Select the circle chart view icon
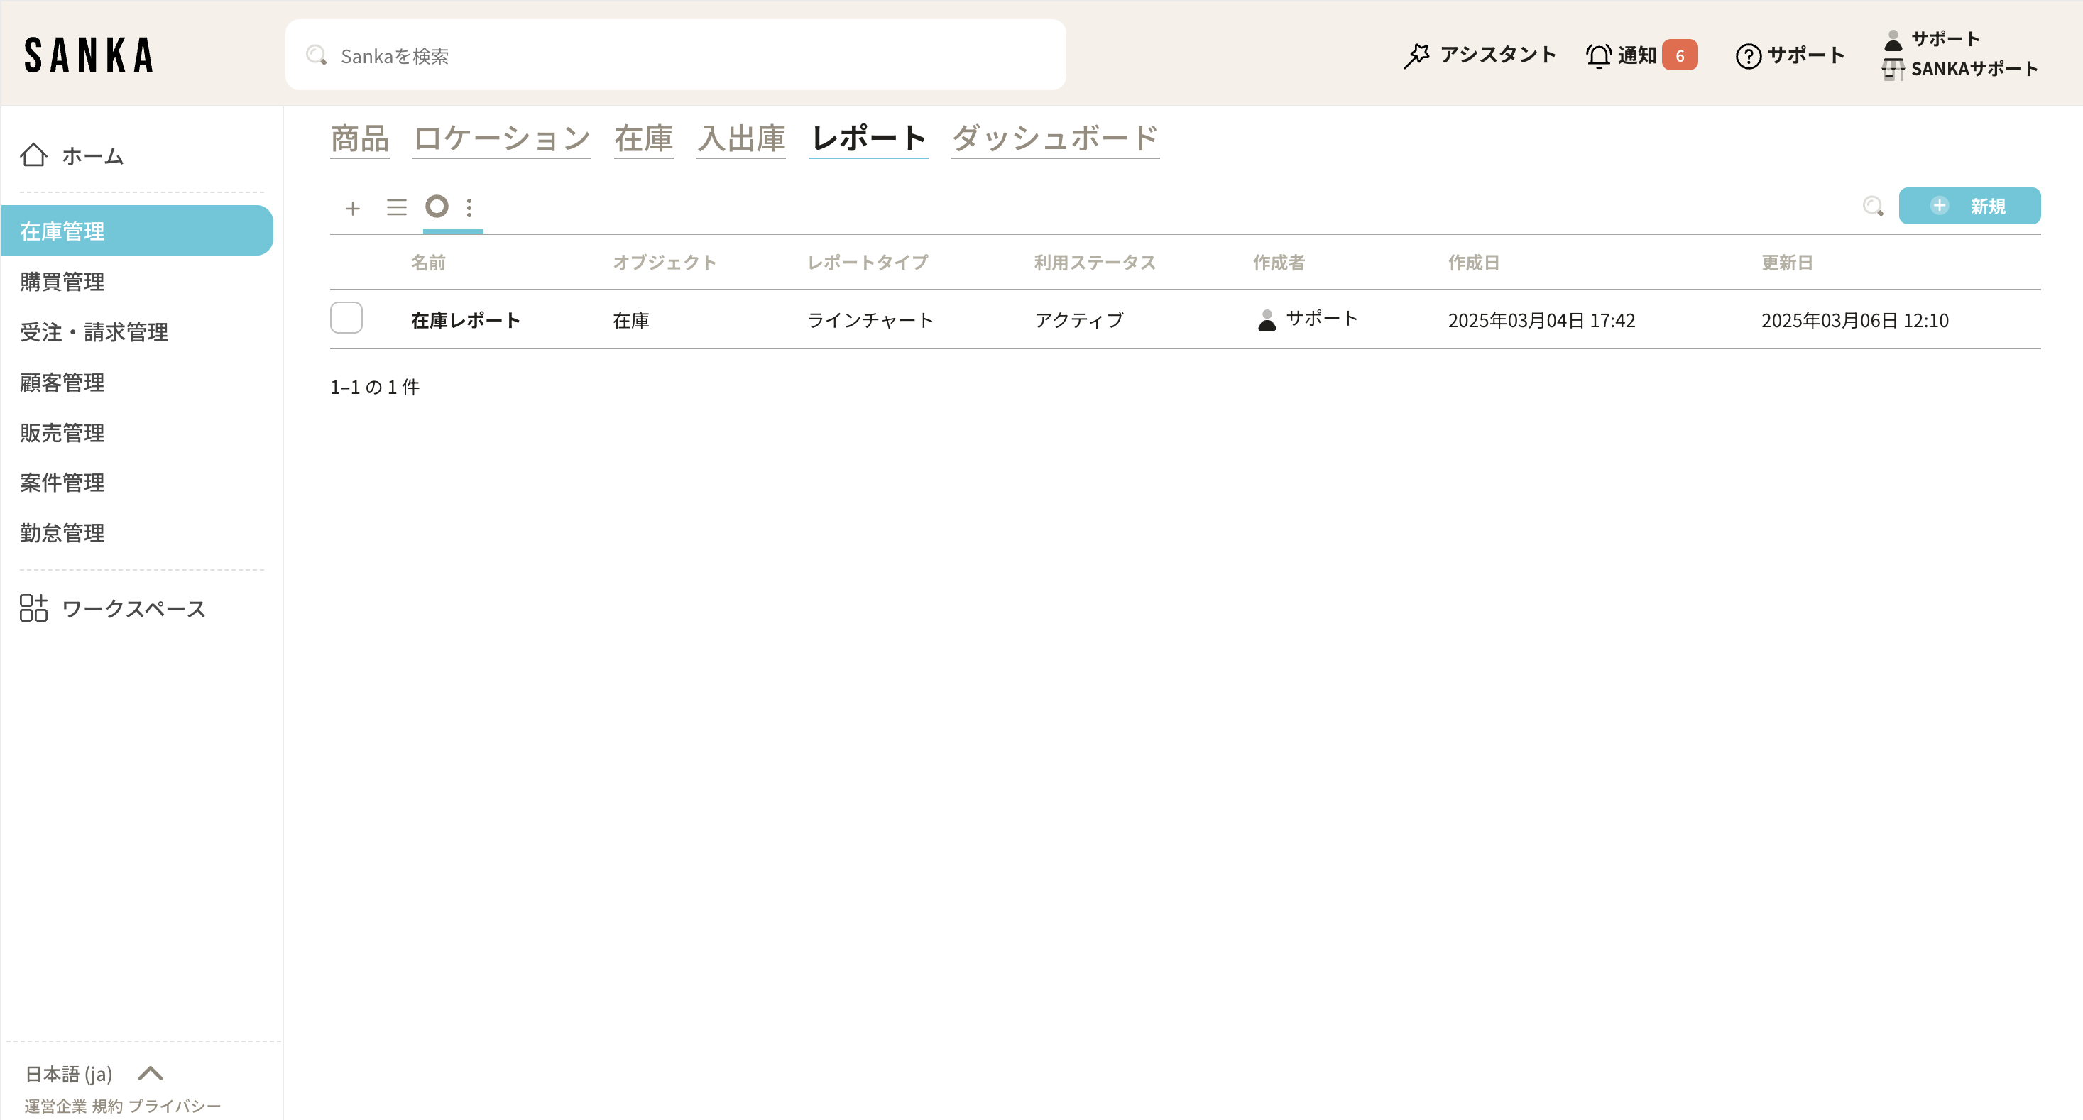2083x1120 pixels. point(437,207)
